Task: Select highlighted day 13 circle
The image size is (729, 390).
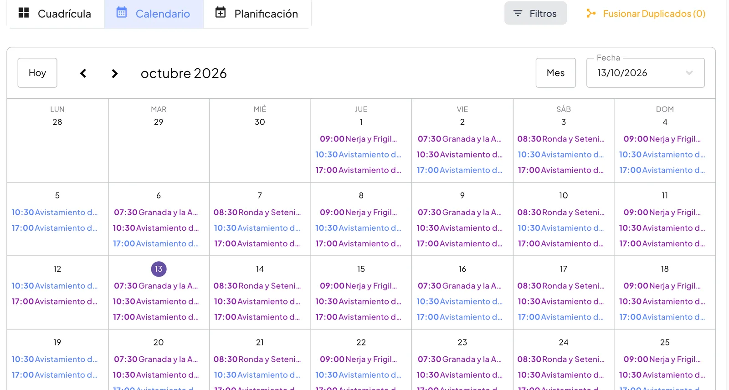Action: point(159,269)
